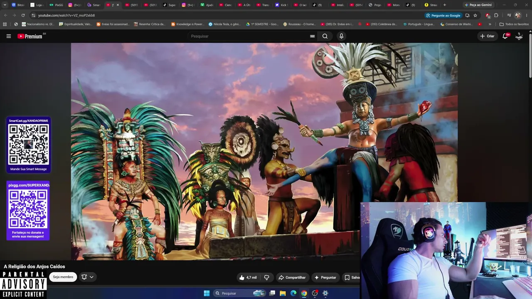Viewport: 532px width, 299px height.
Task: Click the video title A Religião dos Anjos Caídos
Action: tap(34, 267)
